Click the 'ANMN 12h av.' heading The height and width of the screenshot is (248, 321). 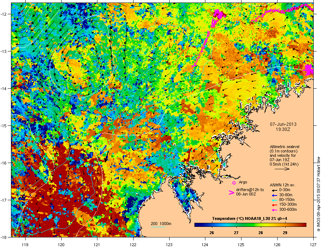coord(282,185)
